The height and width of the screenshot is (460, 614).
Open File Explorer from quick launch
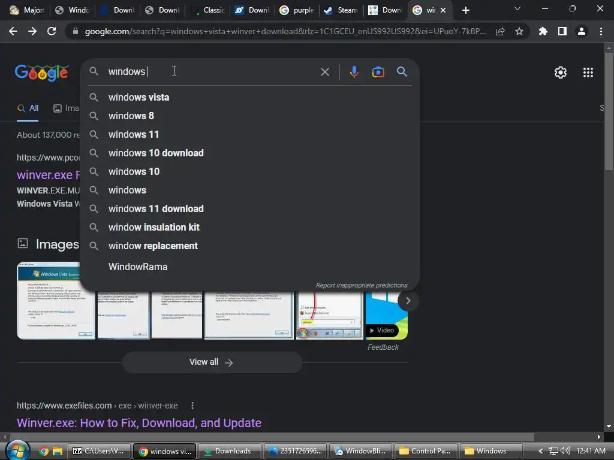point(58,452)
